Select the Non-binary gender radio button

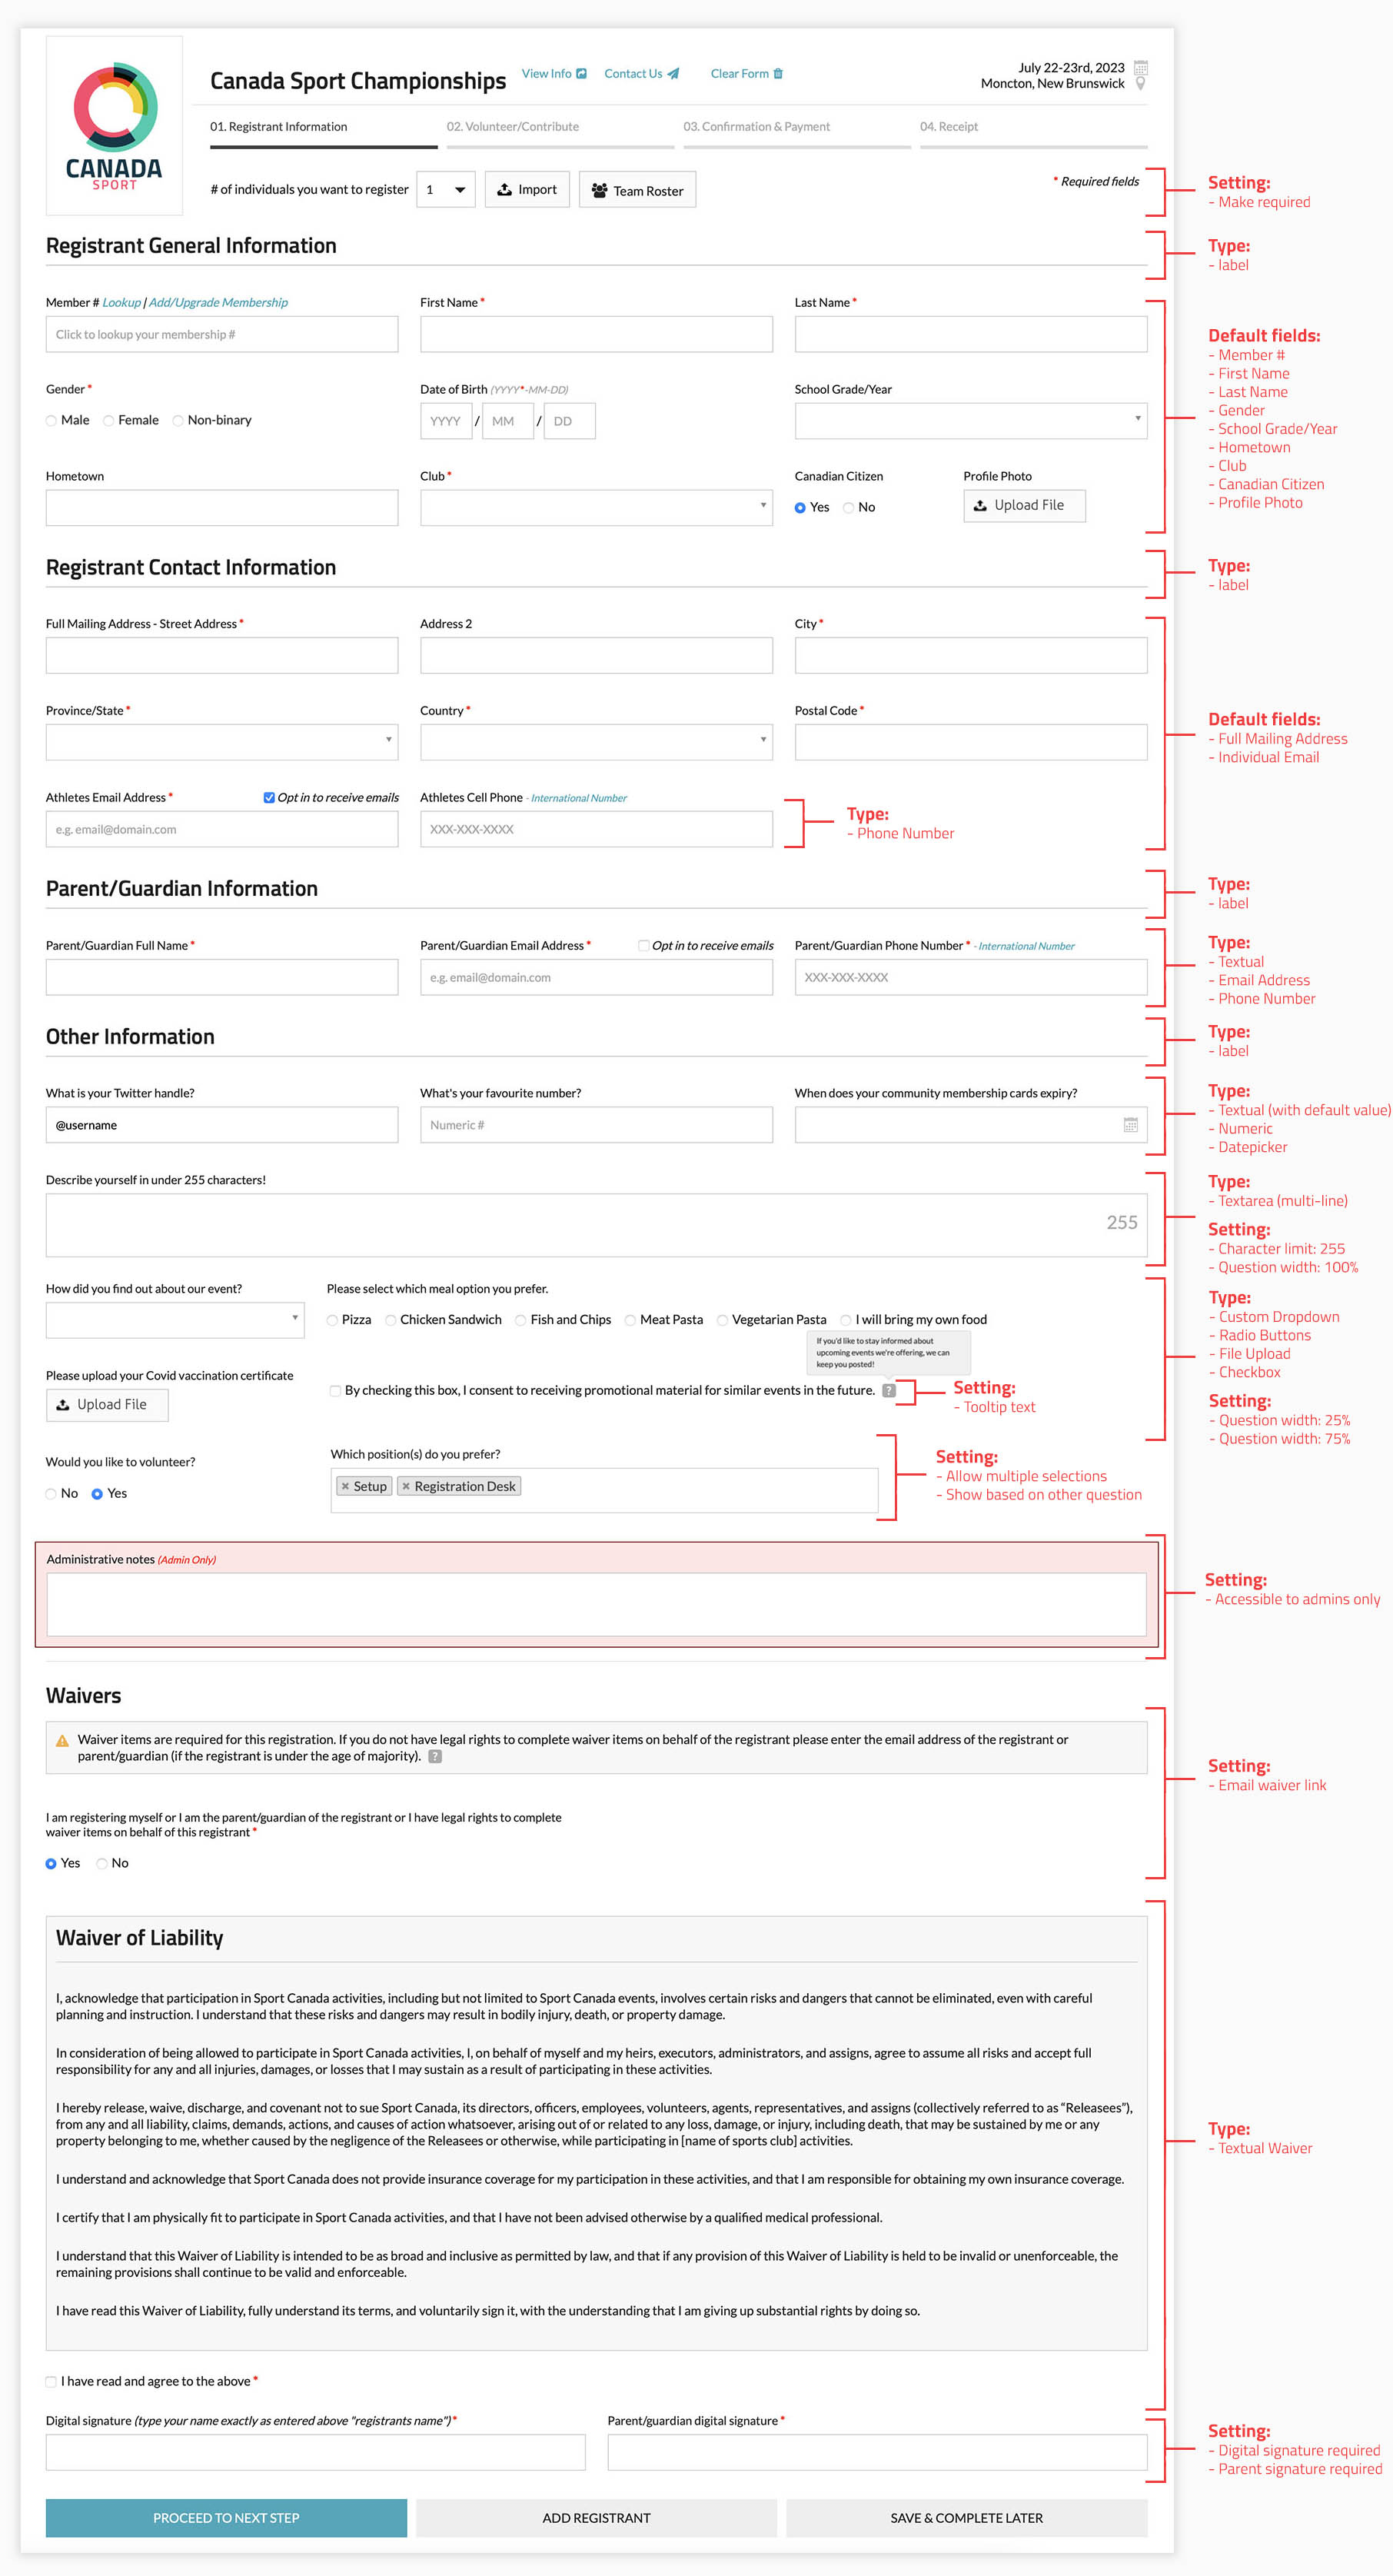(x=178, y=421)
